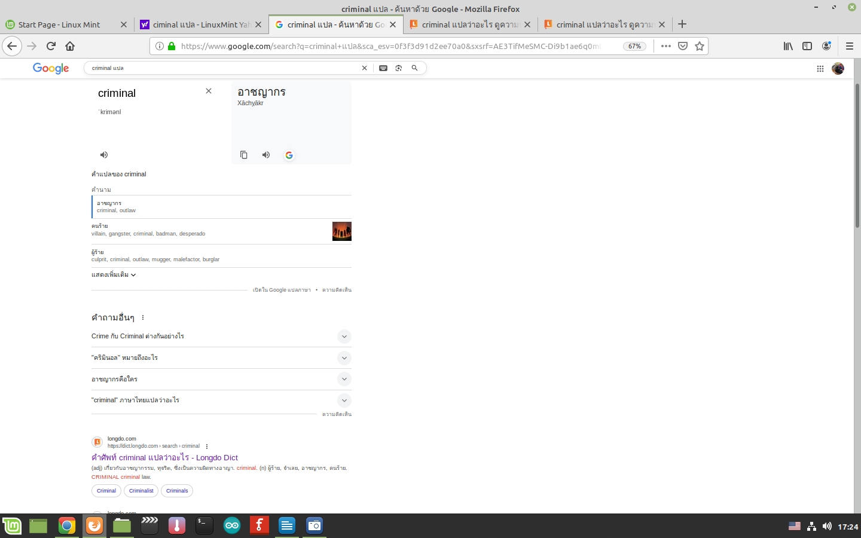Click the Criminal suggestion chip
Screen dimensions: 861x538
pyautogui.click(x=106, y=491)
